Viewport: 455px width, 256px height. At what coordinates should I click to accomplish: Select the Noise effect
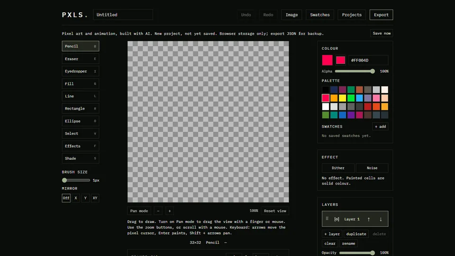pos(372,168)
